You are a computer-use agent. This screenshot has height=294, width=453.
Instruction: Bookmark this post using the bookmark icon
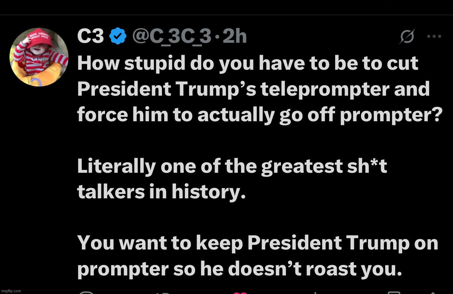[394, 292]
